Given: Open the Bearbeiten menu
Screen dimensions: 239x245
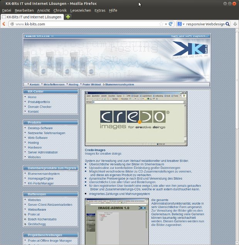Looking at the screenshot, I should point(24,10).
